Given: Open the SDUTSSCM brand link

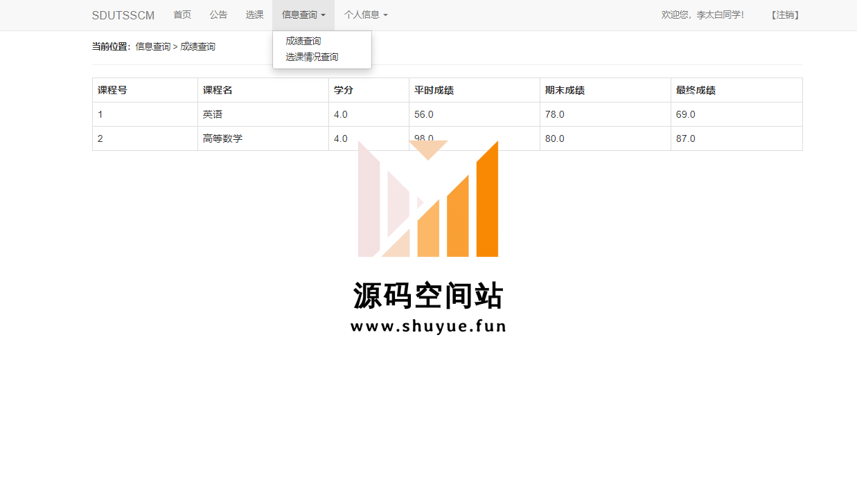Looking at the screenshot, I should [123, 15].
